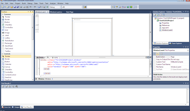
Task: Click the Paste clipboard icon
Action: click(27, 7)
